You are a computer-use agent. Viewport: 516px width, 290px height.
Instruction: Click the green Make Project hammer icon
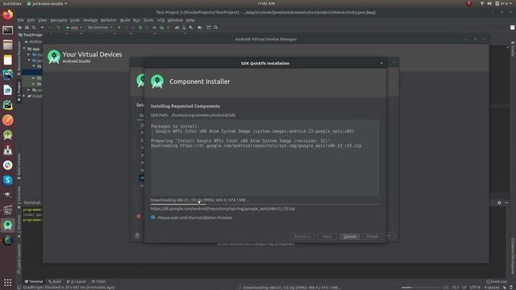[x=59, y=27]
